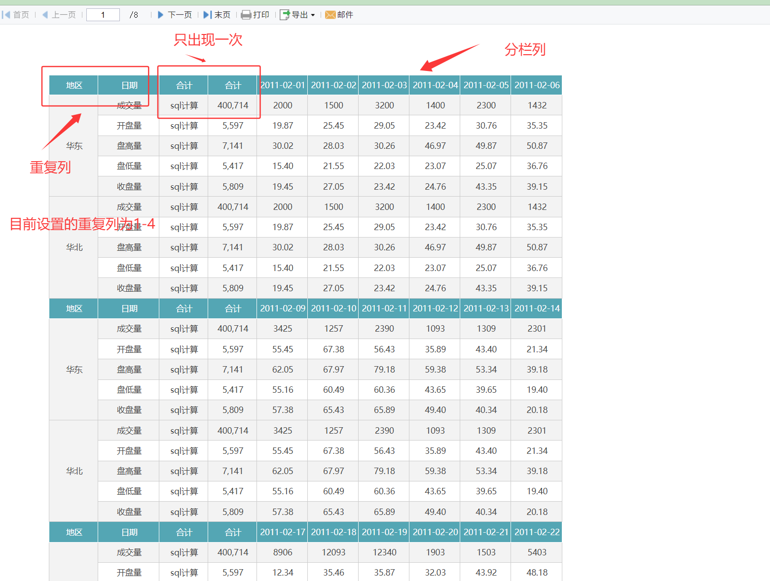Click the 2011-02-09 column header
The width and height of the screenshot is (770, 581).
click(283, 308)
